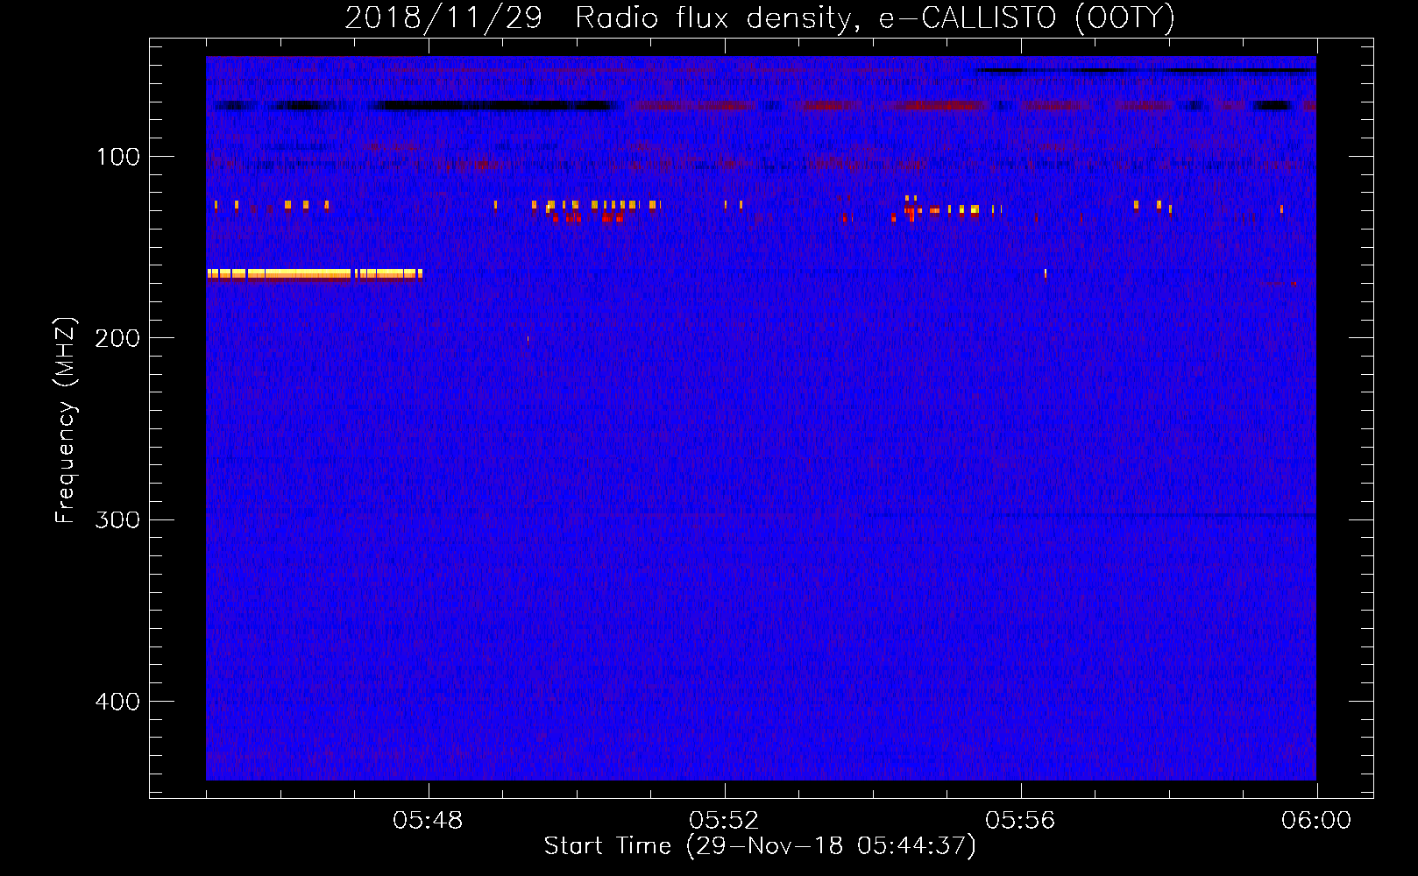Click the 06:00 time tick label
1418x876 pixels.
[x=1316, y=821]
